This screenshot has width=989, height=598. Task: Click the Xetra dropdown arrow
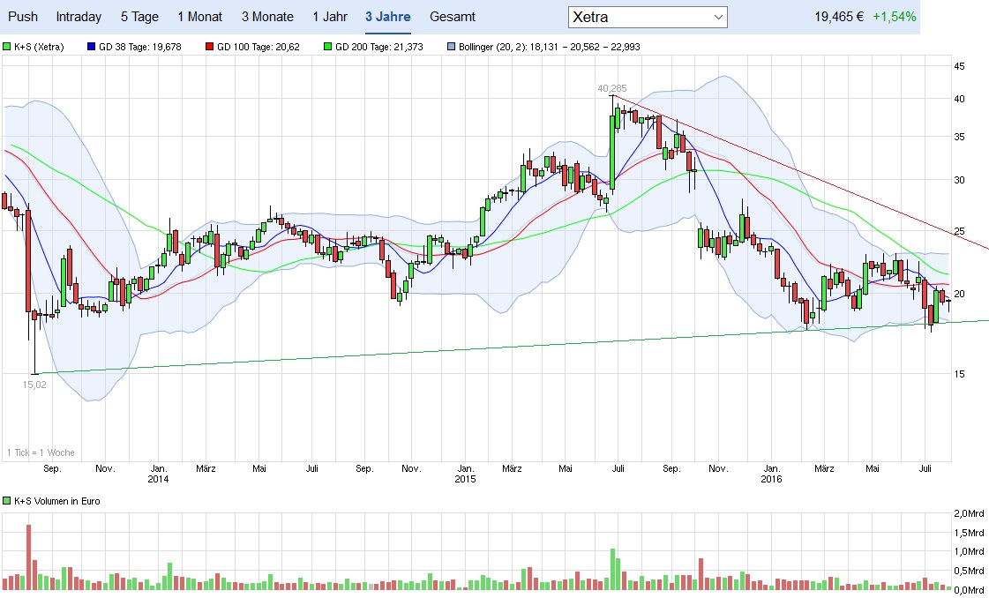(718, 17)
